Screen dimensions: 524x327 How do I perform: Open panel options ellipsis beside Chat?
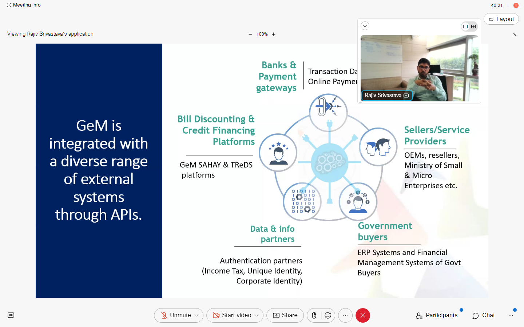coord(511,315)
